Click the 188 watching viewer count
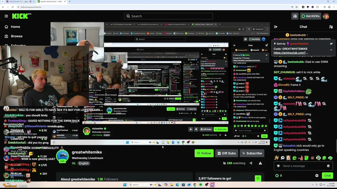 234,163
